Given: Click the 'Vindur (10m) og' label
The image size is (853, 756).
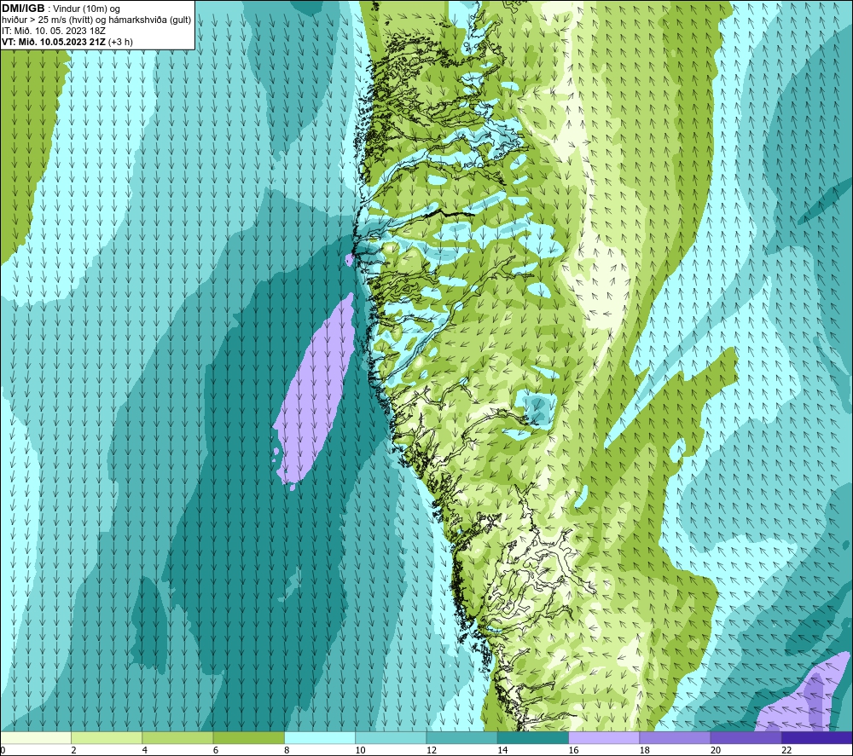Looking at the screenshot, I should [86, 9].
